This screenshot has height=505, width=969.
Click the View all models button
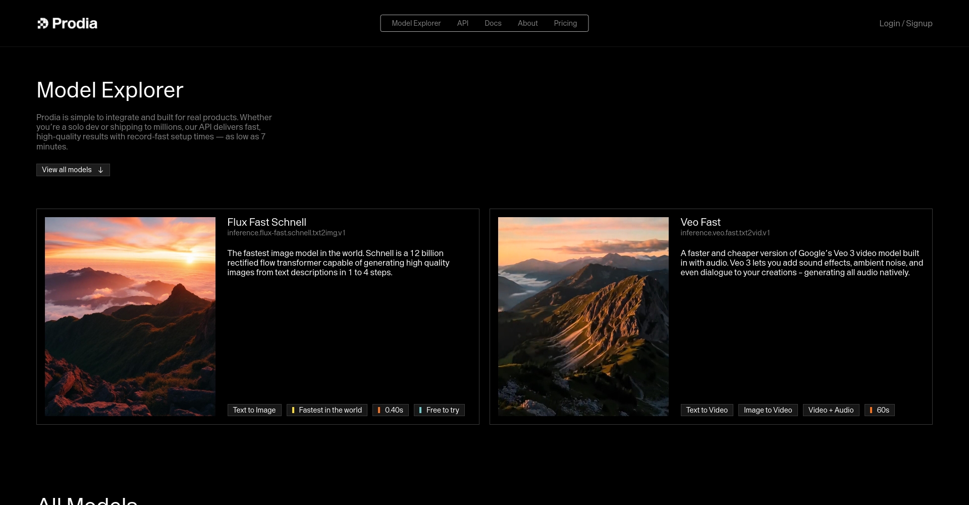pyautogui.click(x=73, y=170)
